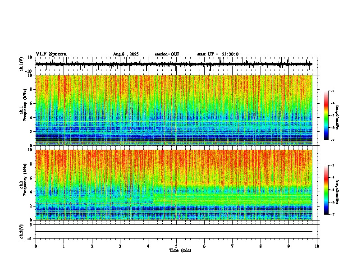
Task: Click the "-3" label on ch.1 color bar
Action: tap(333, 91)
